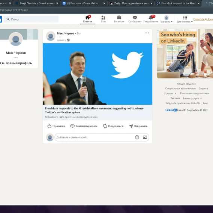Expand the Бизнес-услуги footer dropdown
The width and height of the screenshot is (213, 213).
click(x=192, y=98)
